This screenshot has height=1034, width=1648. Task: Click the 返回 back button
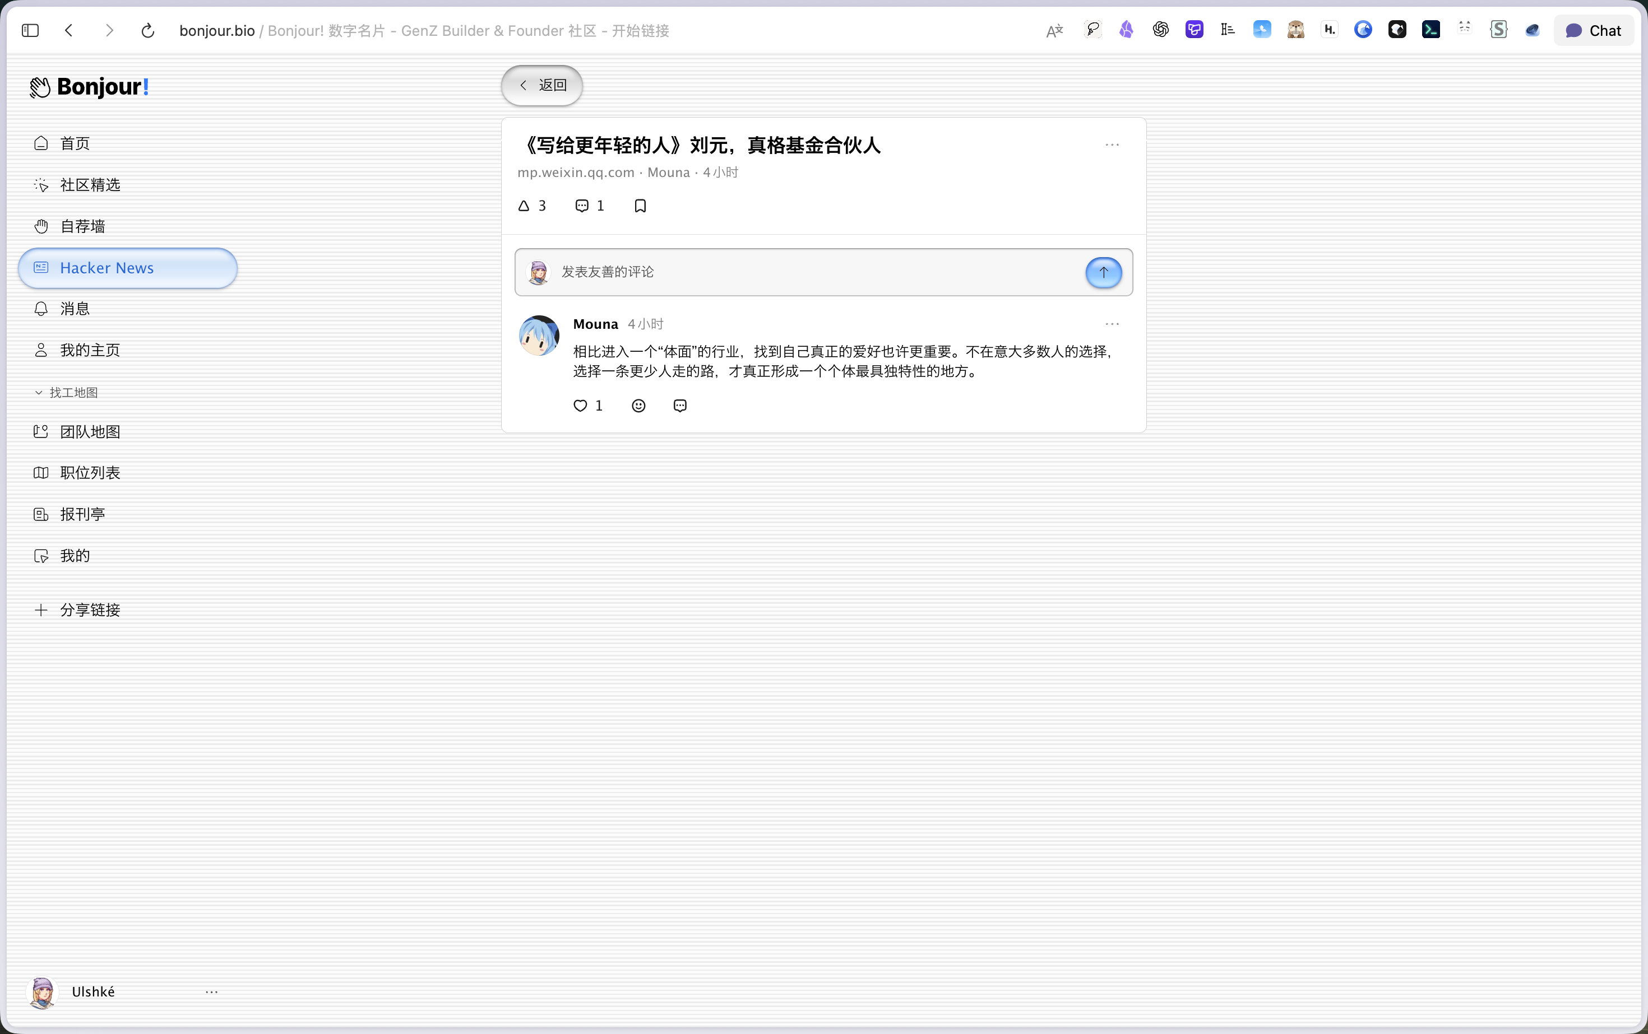click(x=541, y=85)
